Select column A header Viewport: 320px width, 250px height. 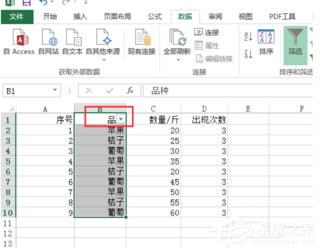(x=45, y=109)
